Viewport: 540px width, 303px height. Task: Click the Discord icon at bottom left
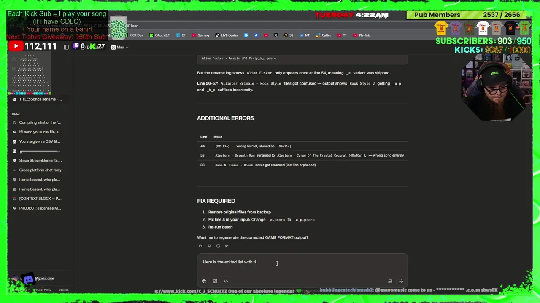pyautogui.click(x=29, y=279)
